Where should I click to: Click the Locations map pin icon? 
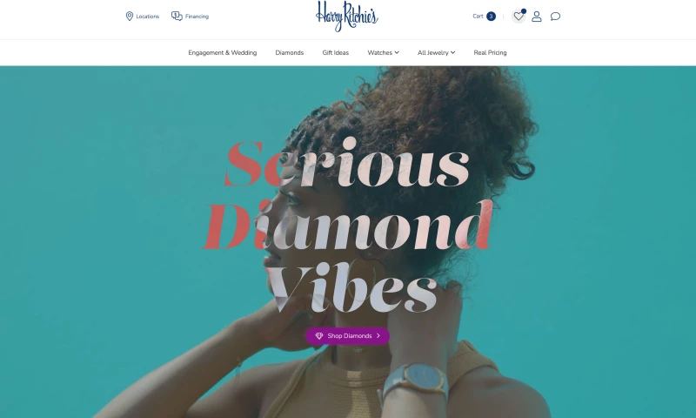129,17
